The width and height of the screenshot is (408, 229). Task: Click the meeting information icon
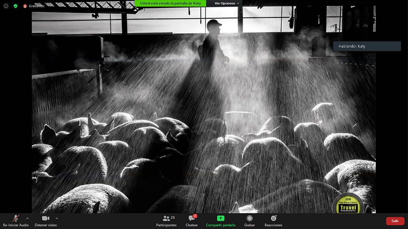click(6, 6)
